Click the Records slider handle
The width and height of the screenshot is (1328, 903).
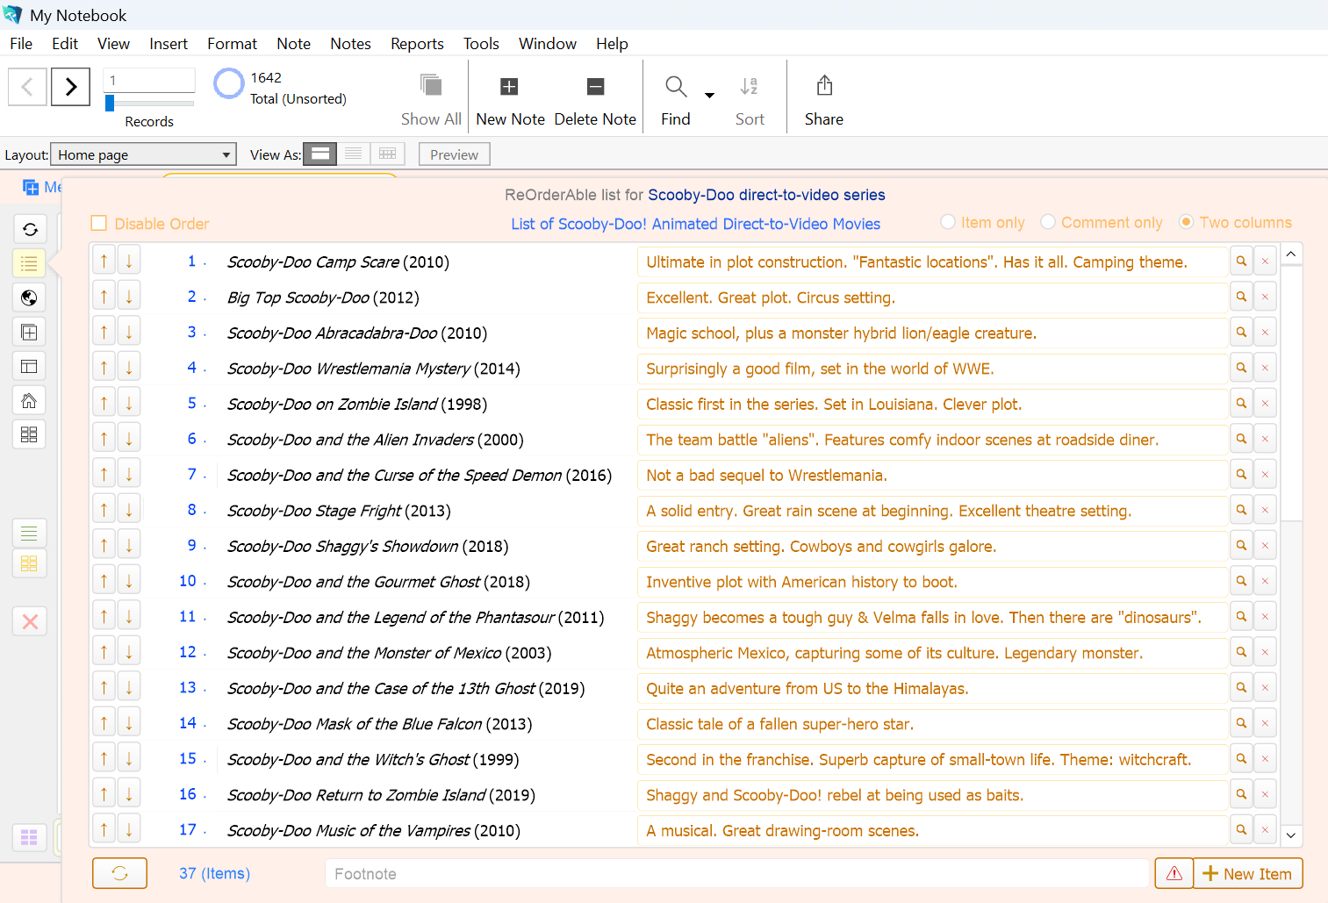110,104
